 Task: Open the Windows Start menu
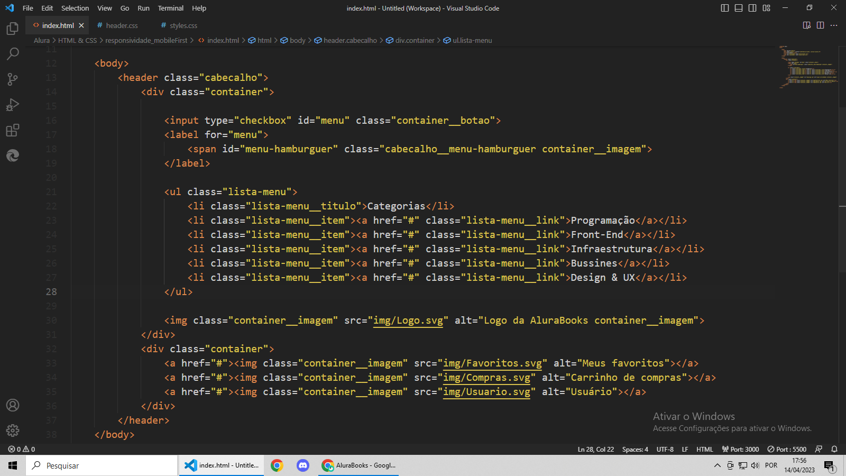[13, 465]
